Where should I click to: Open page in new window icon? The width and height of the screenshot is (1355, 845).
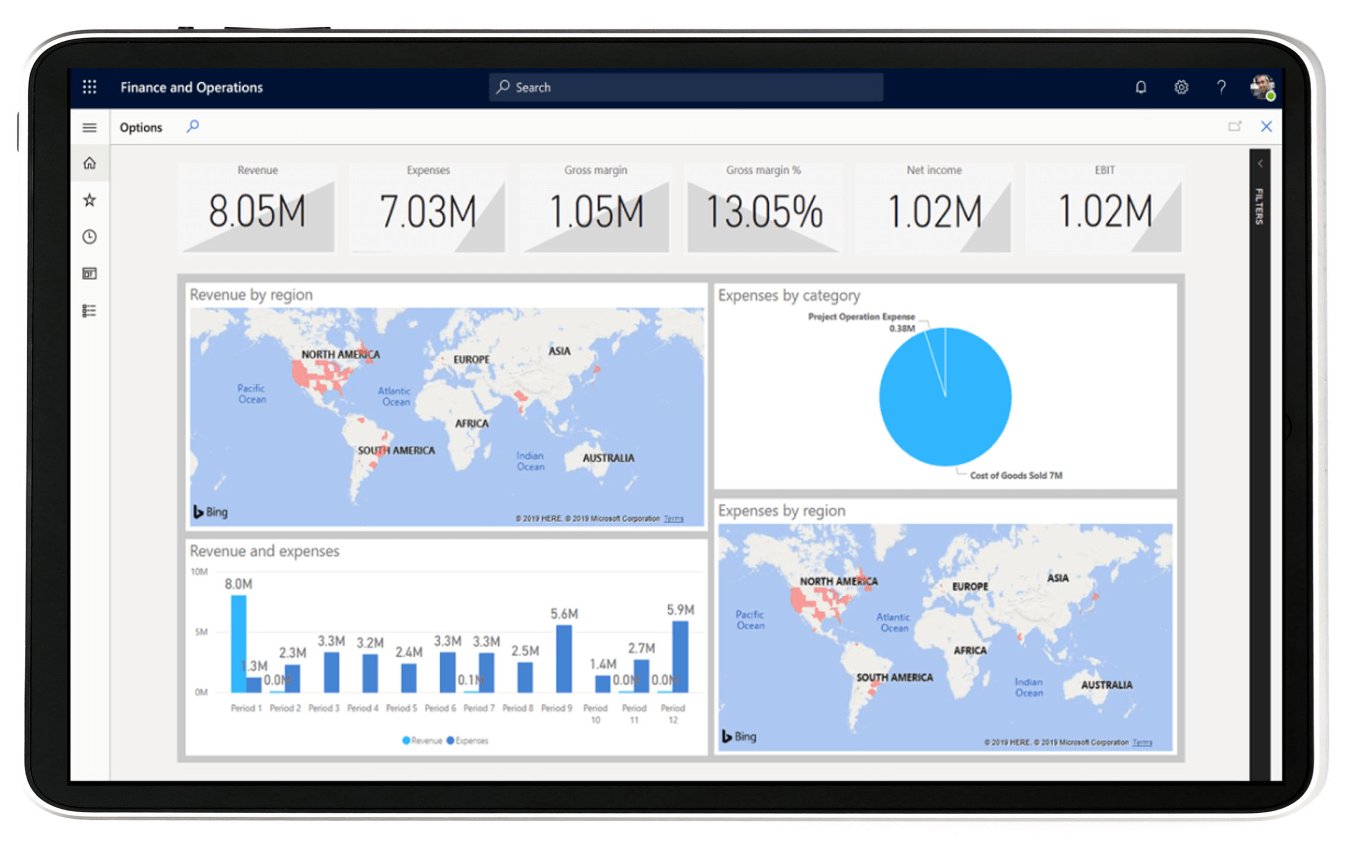click(1234, 126)
